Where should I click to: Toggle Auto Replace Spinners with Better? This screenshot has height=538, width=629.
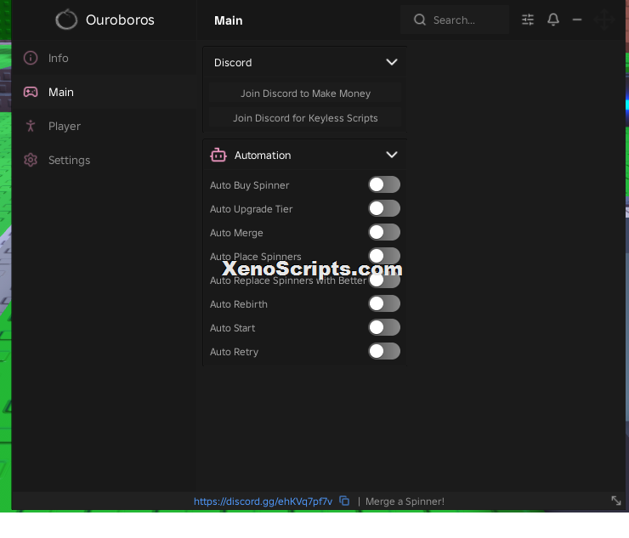tap(384, 280)
